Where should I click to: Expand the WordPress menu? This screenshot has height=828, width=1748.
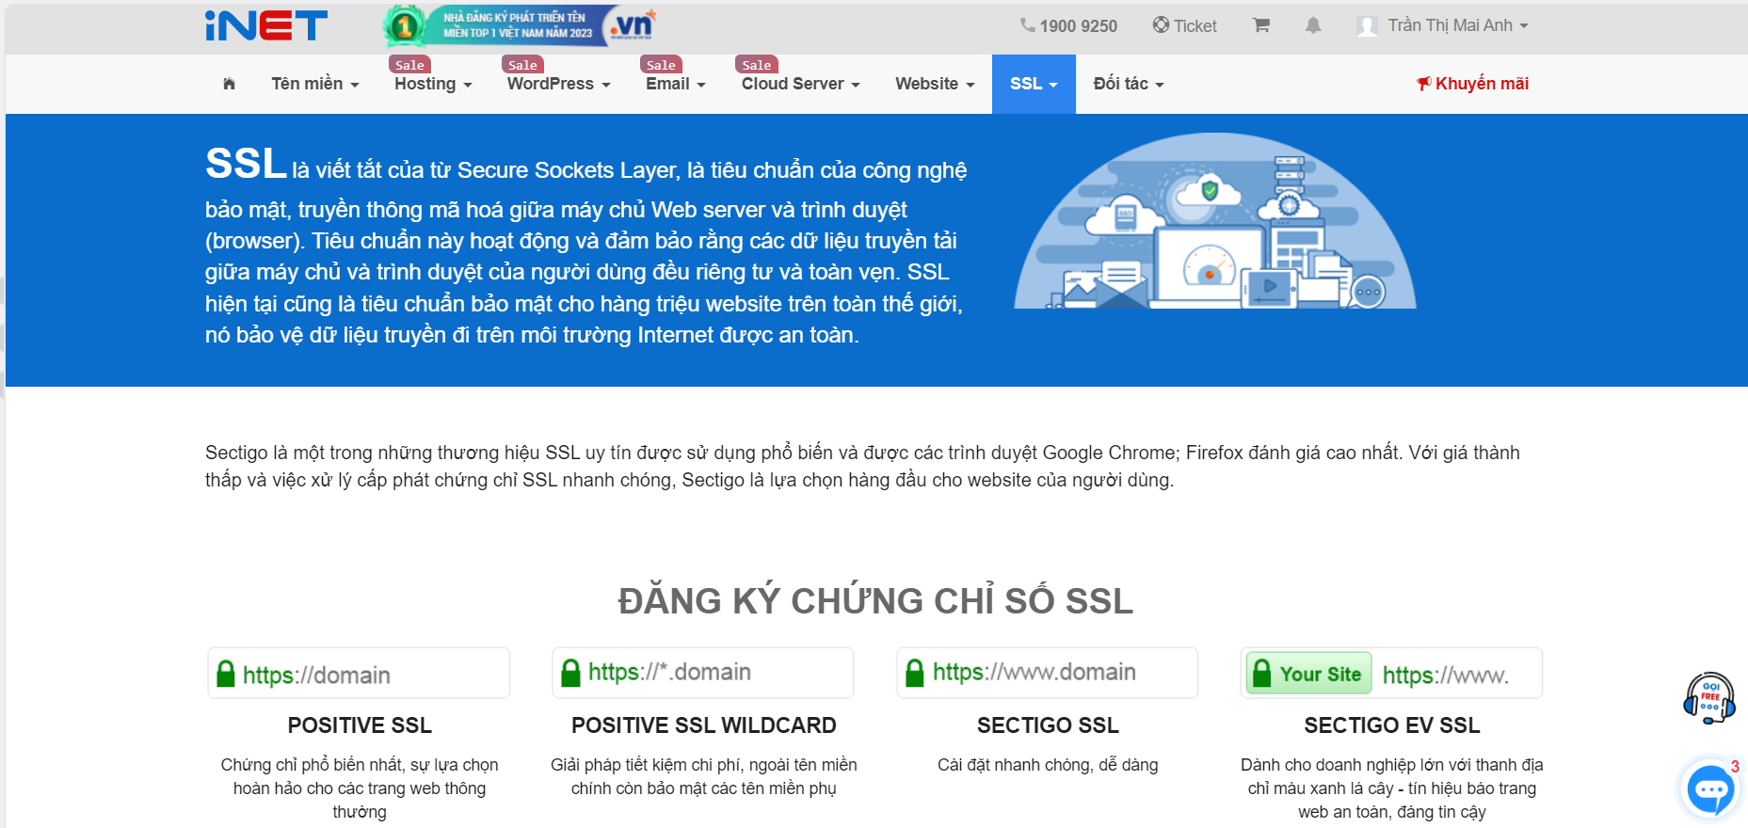tap(559, 84)
